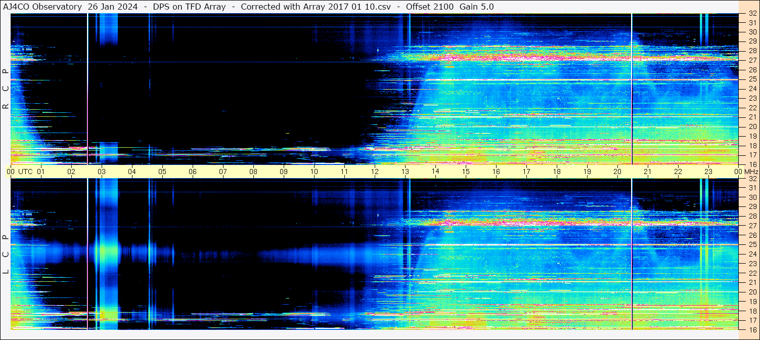Click the 21 hour marker on time axis

(x=648, y=172)
